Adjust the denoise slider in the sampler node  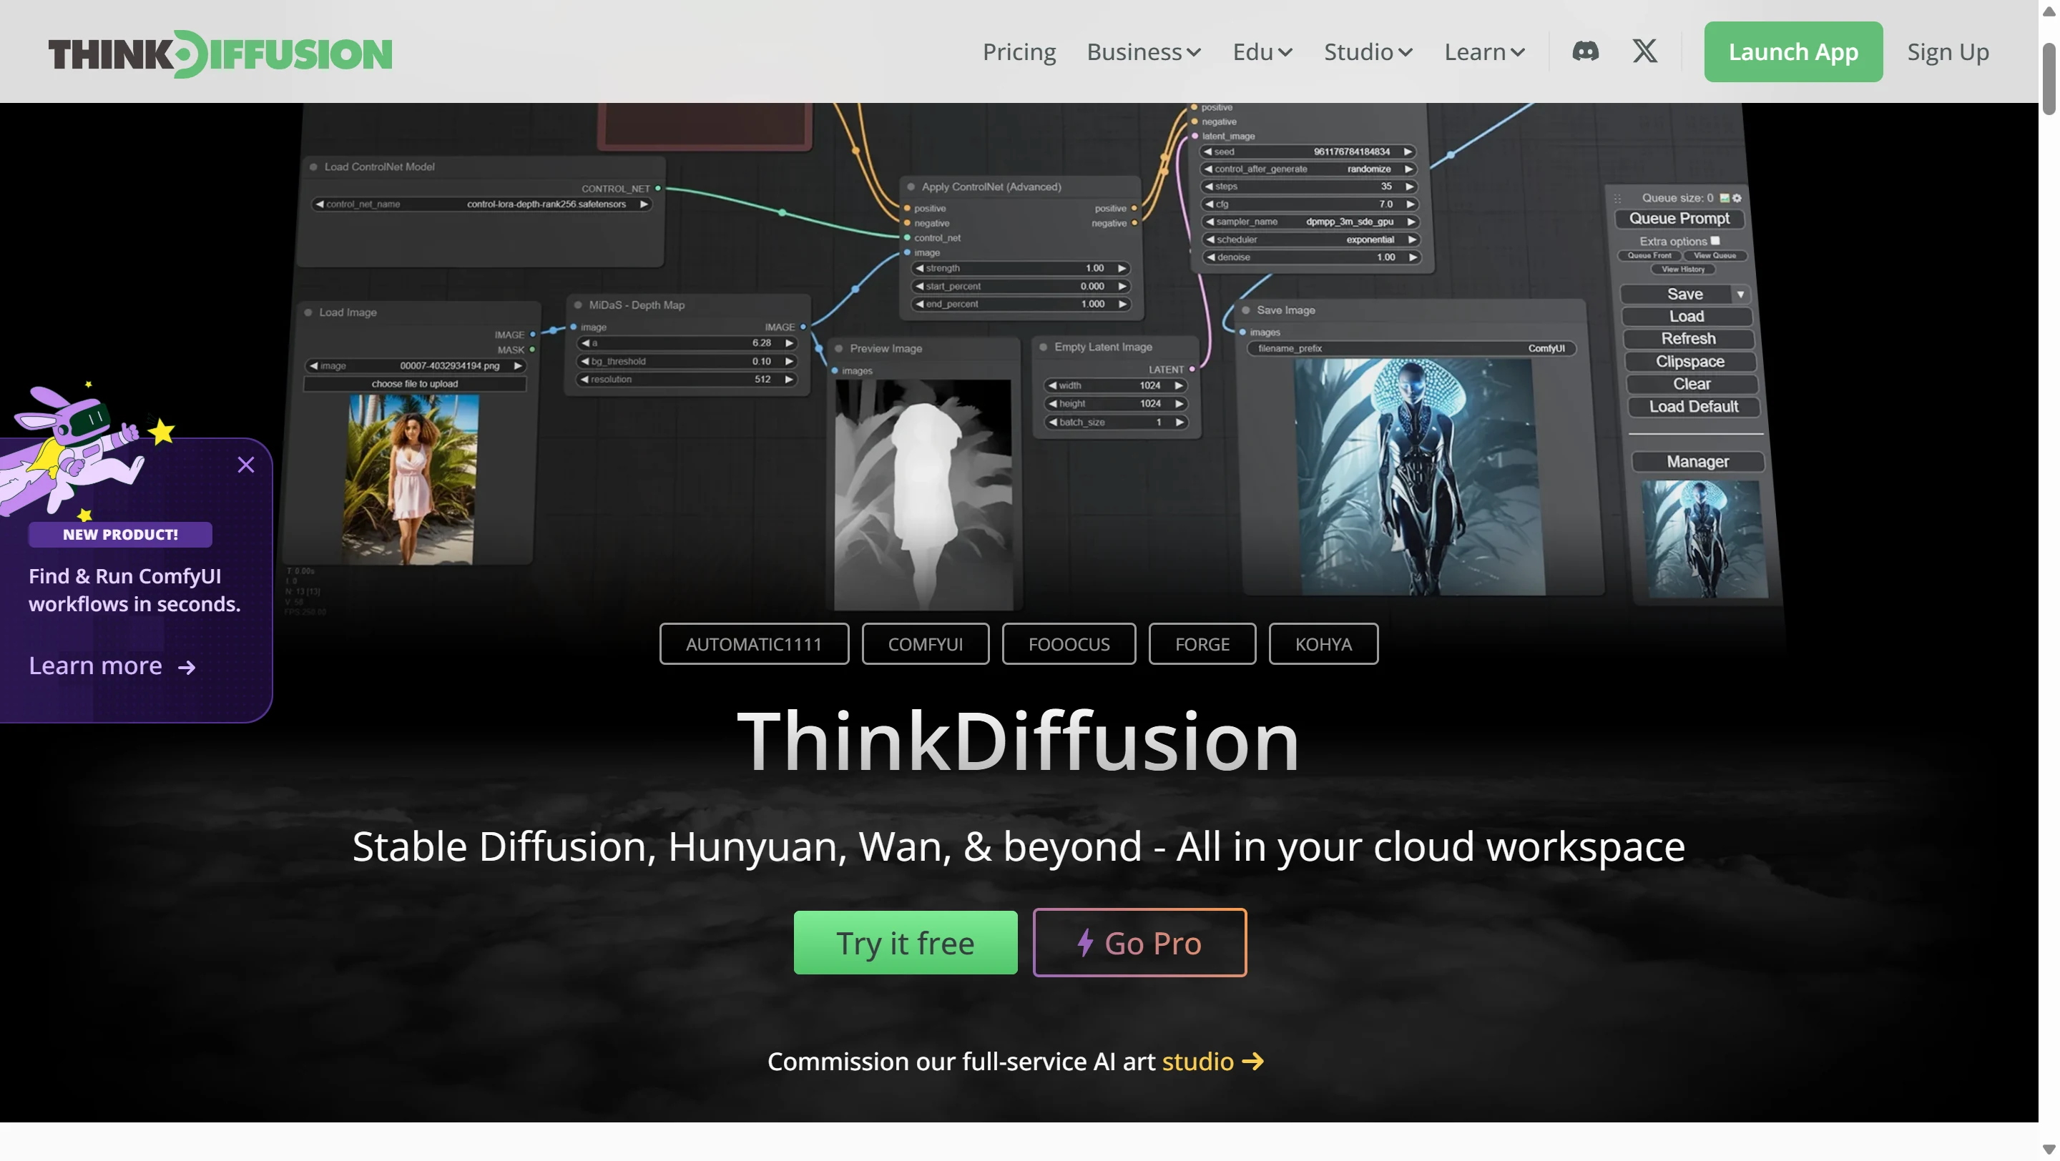(1309, 257)
